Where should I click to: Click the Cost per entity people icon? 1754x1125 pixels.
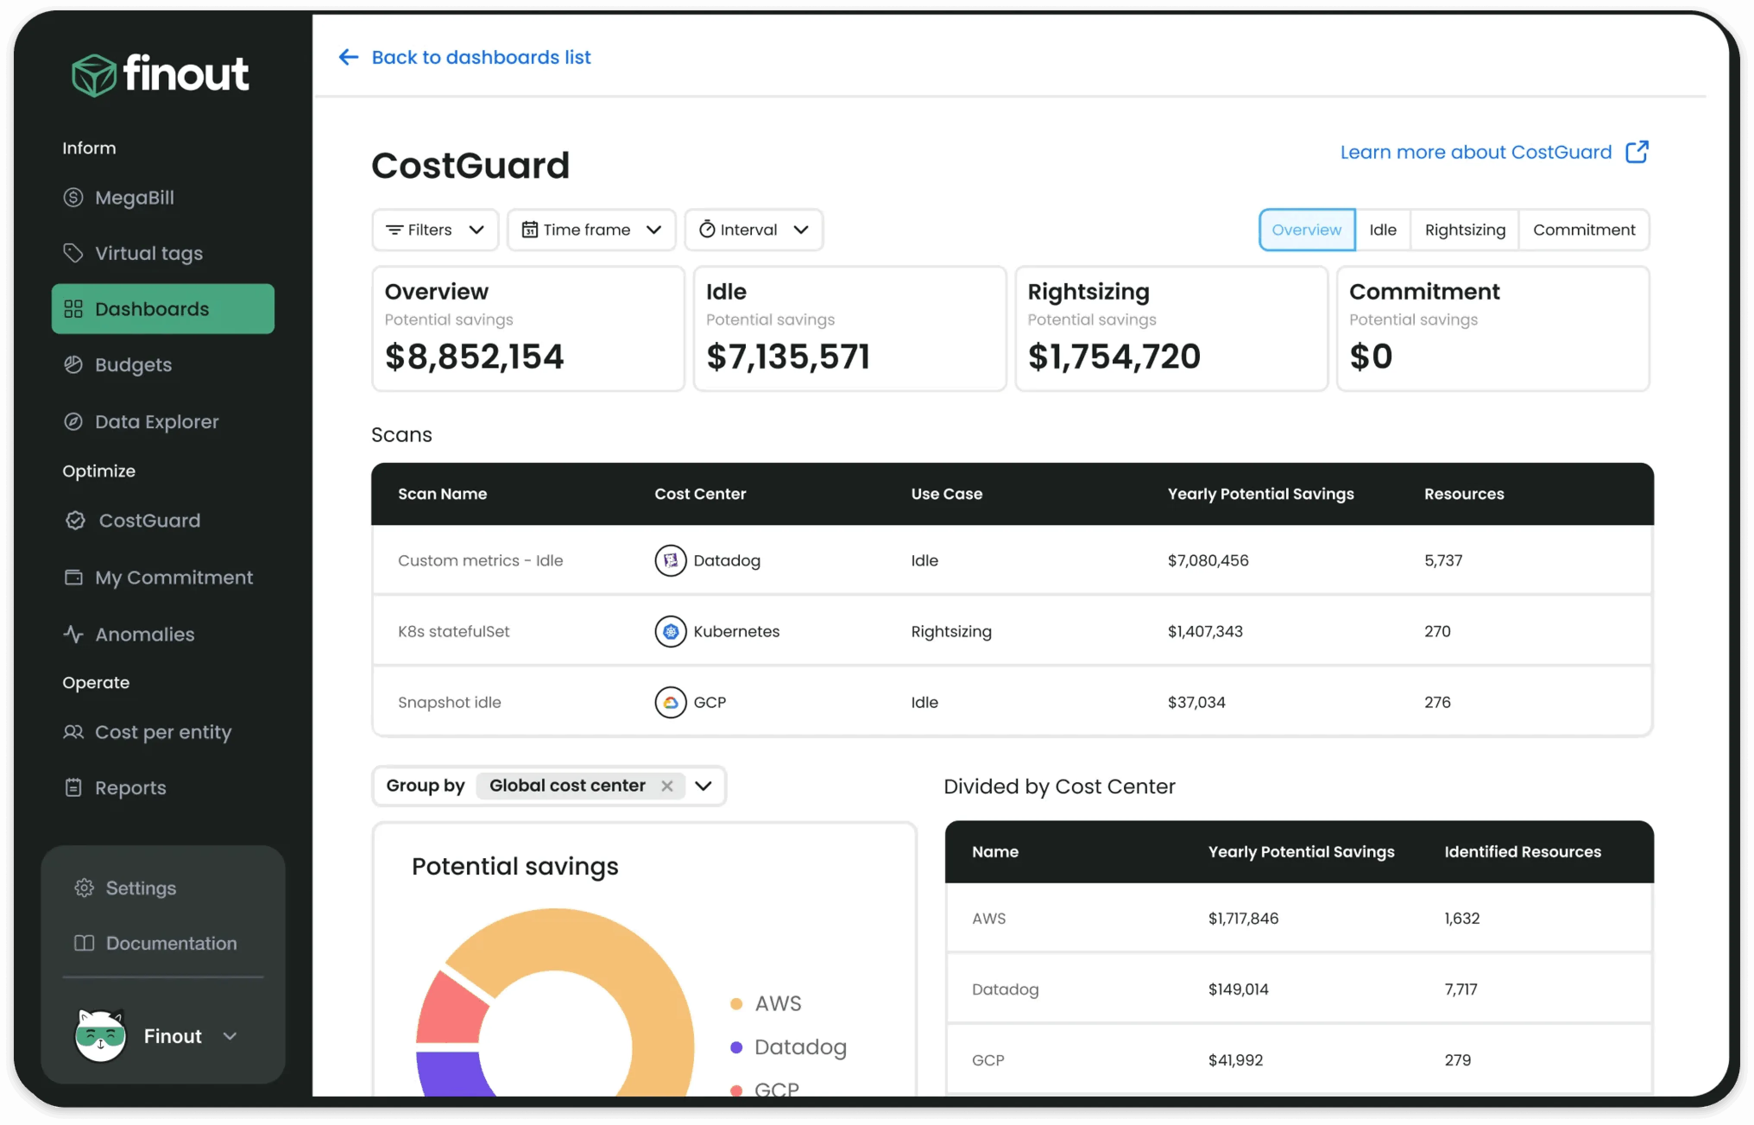tap(73, 732)
